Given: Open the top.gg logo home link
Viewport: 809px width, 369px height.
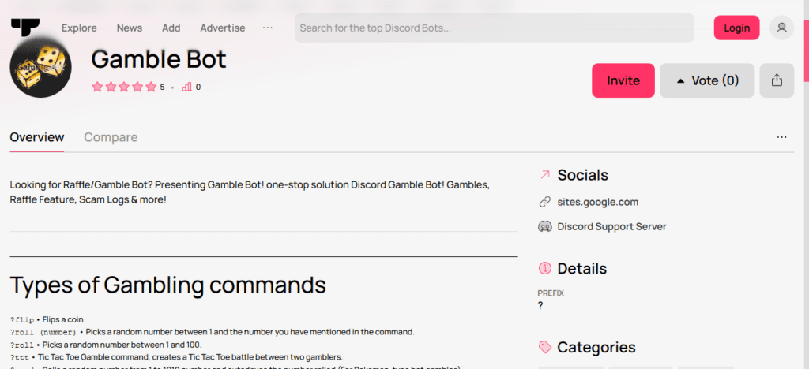Looking at the screenshot, I should [x=25, y=28].
